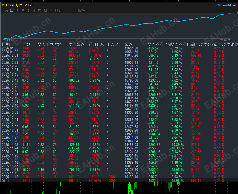
Task: Open the 月 monthly statistics icon
Action: 23,10
